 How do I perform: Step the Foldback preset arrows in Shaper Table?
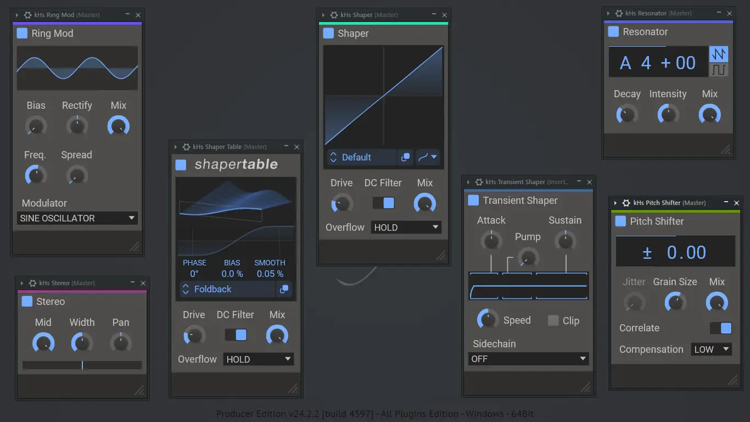(x=186, y=289)
